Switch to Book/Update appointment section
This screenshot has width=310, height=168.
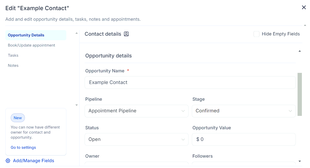32,45
